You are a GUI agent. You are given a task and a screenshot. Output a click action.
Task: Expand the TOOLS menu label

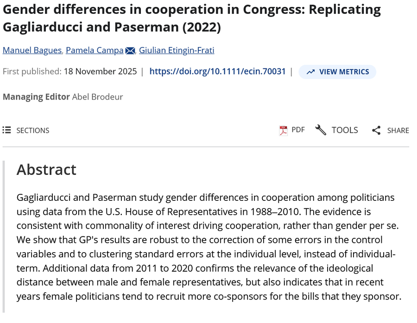point(345,130)
